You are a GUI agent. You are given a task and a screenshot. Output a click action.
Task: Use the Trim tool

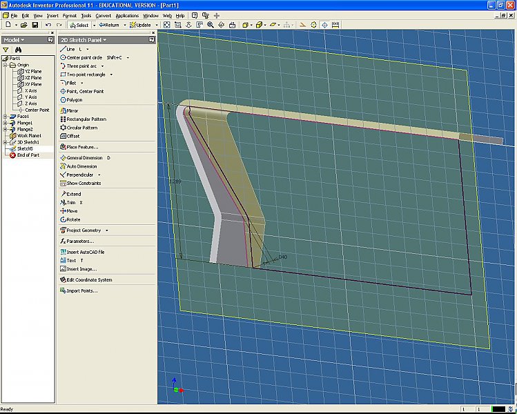click(72, 203)
